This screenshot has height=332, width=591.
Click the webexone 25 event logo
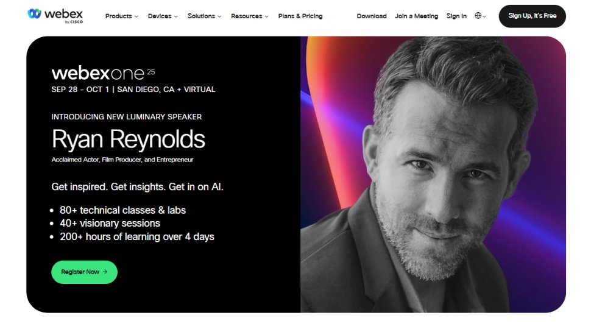point(104,72)
